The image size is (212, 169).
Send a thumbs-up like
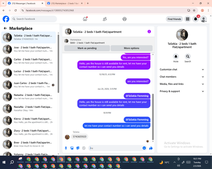point(151,148)
